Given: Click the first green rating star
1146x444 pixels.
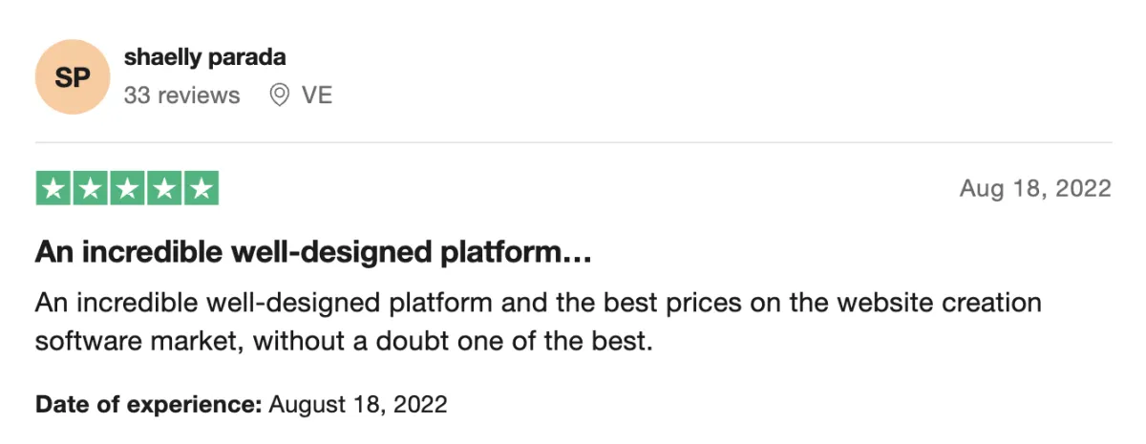Looking at the screenshot, I should pyautogui.click(x=54, y=188).
